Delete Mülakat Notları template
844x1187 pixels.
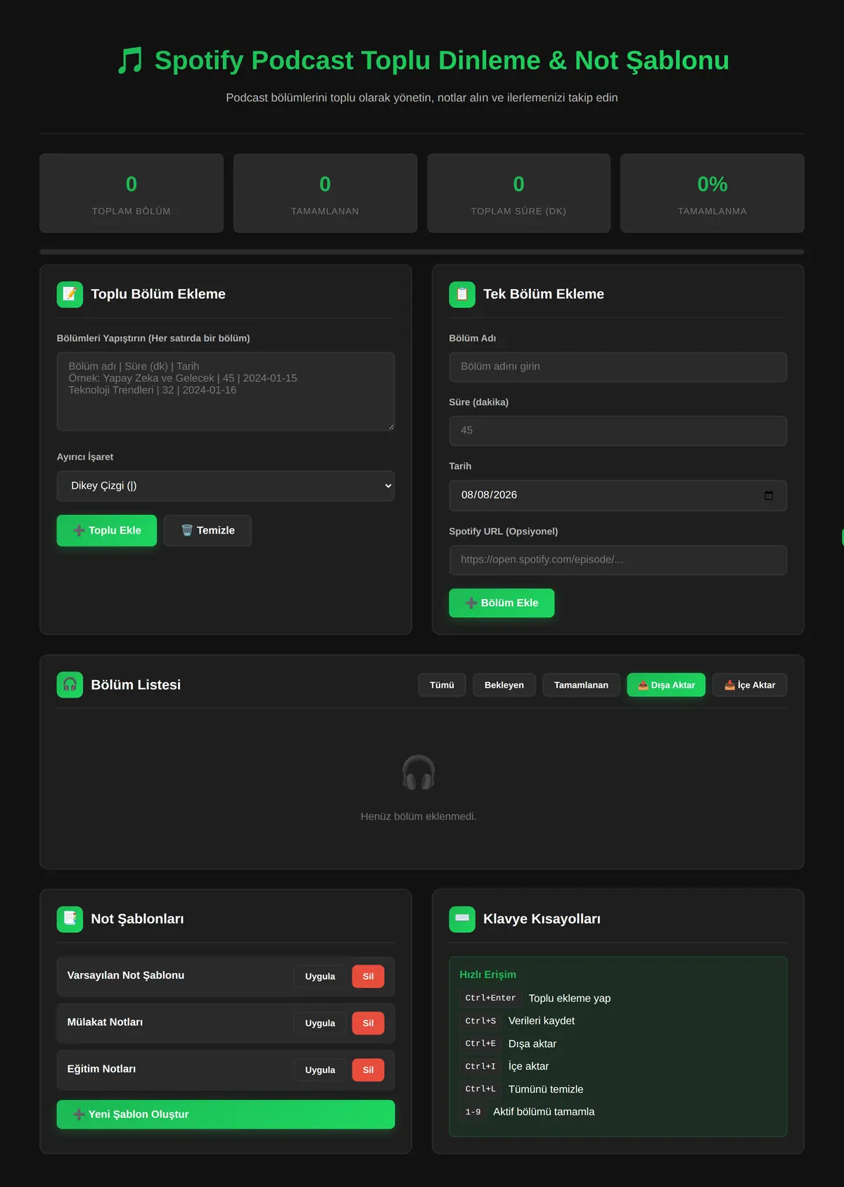pyautogui.click(x=368, y=1023)
